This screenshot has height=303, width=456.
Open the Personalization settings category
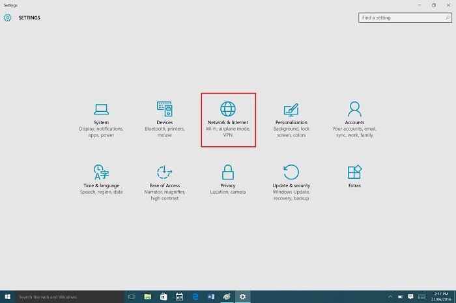(291, 120)
